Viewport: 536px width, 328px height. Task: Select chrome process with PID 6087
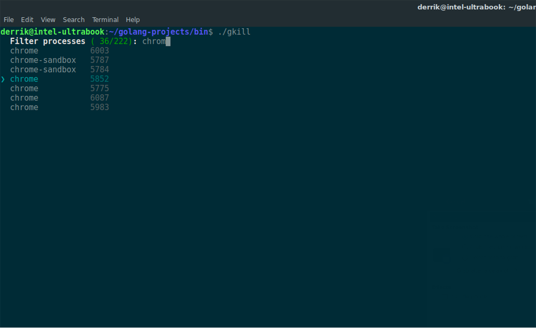point(59,98)
